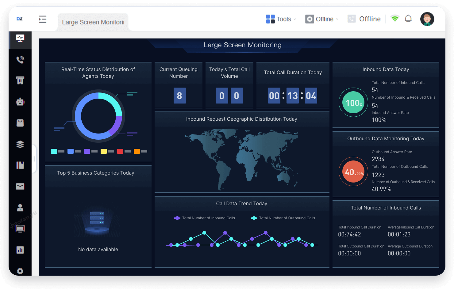Open the mail envelope icon in sidebar
454x294 pixels.
tap(20, 186)
